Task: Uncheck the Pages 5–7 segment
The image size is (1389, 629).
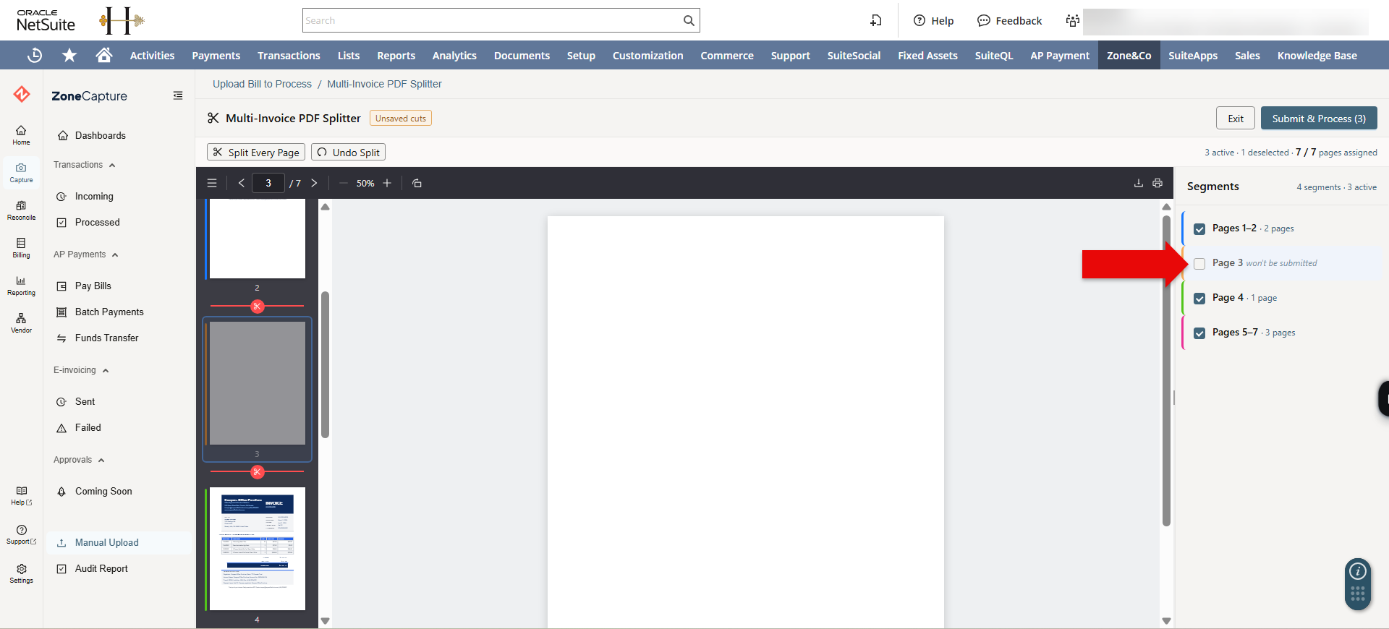Action: pos(1199,333)
